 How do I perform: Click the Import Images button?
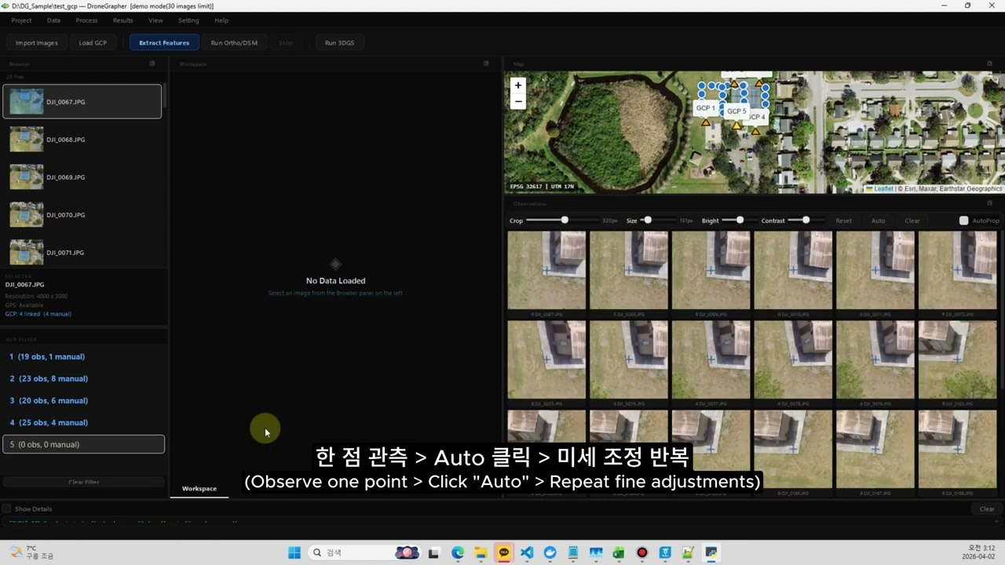tap(37, 42)
